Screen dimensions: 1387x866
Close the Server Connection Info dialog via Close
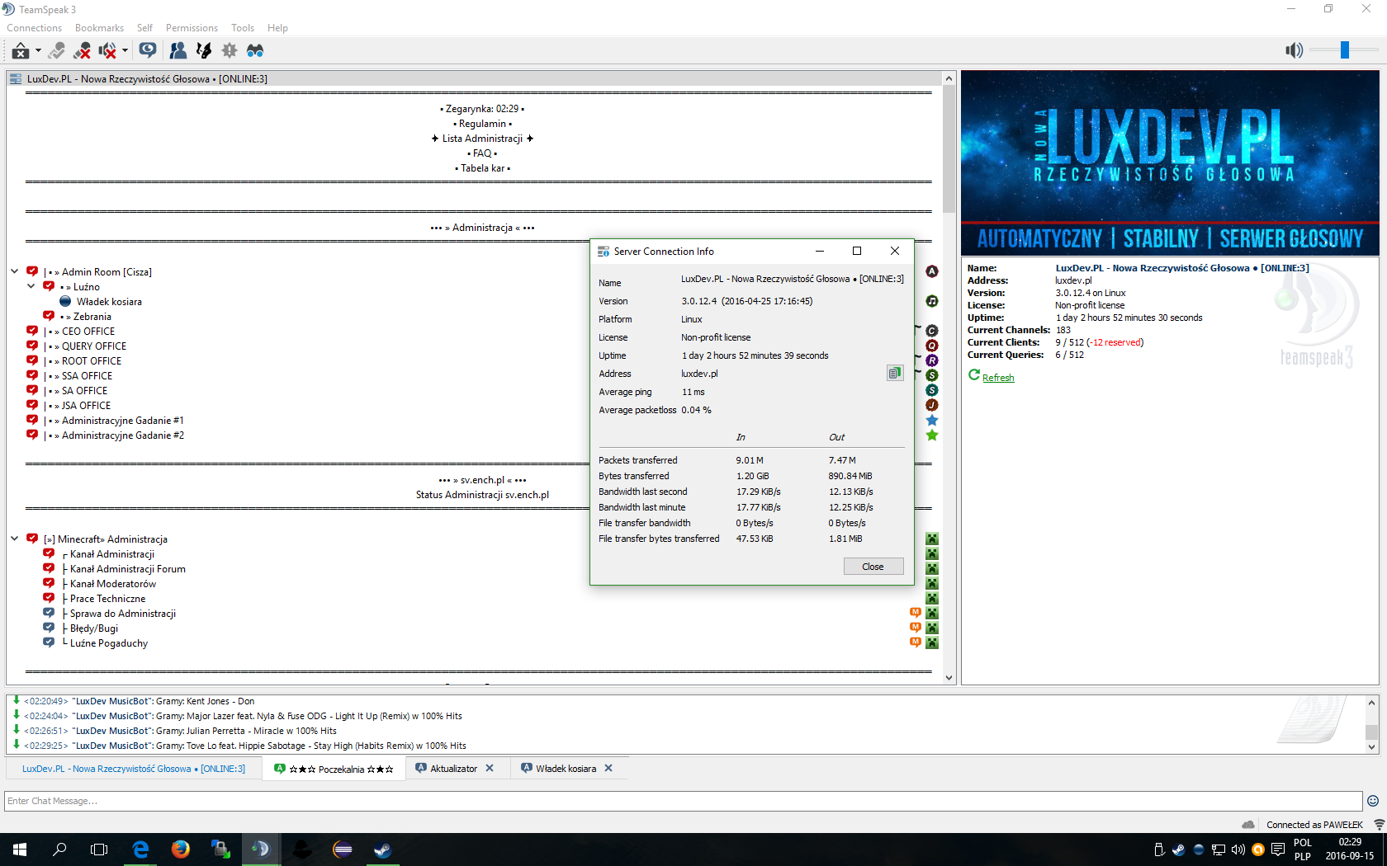pyautogui.click(x=873, y=567)
